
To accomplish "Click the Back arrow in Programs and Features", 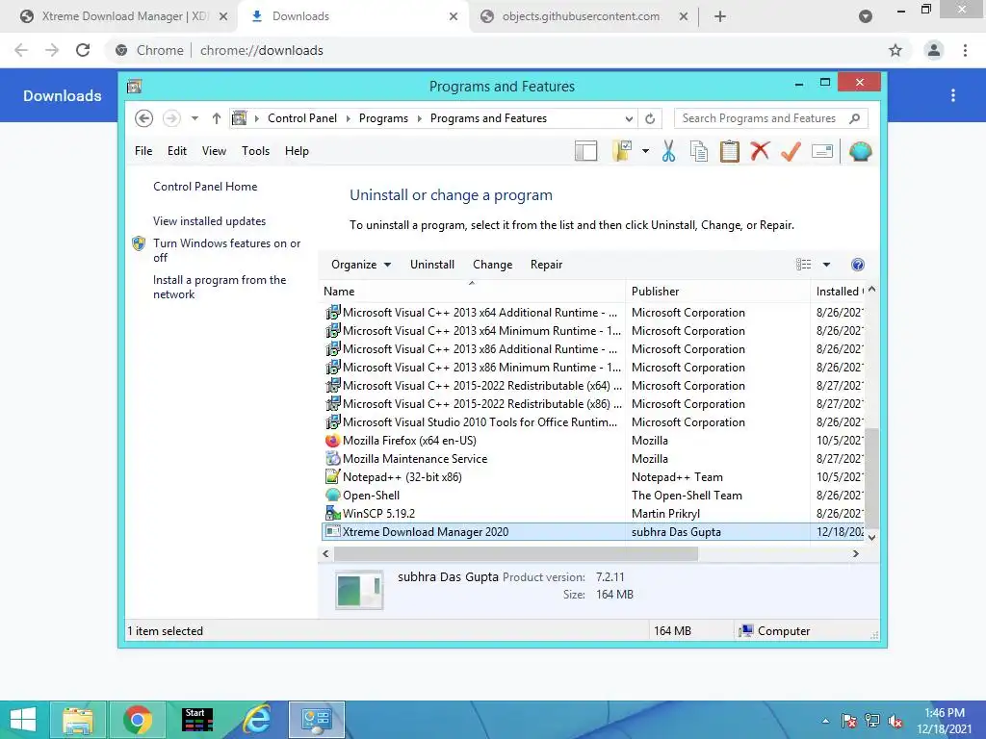I will coord(144,118).
